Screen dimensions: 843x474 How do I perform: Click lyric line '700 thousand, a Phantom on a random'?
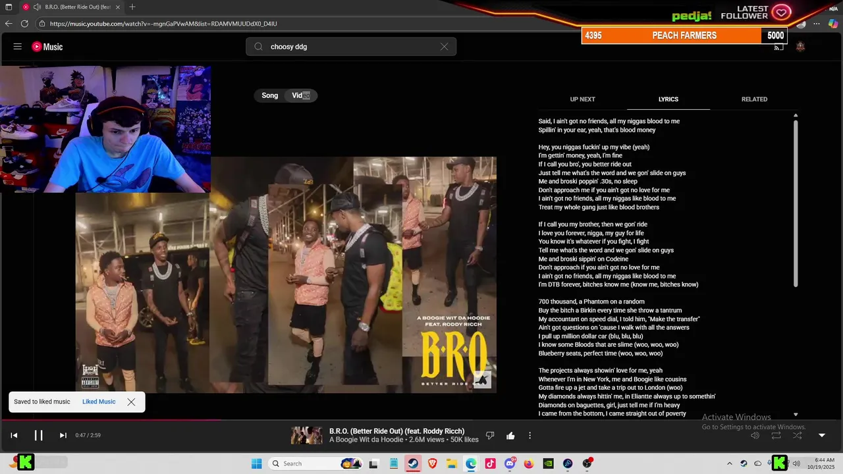591,302
